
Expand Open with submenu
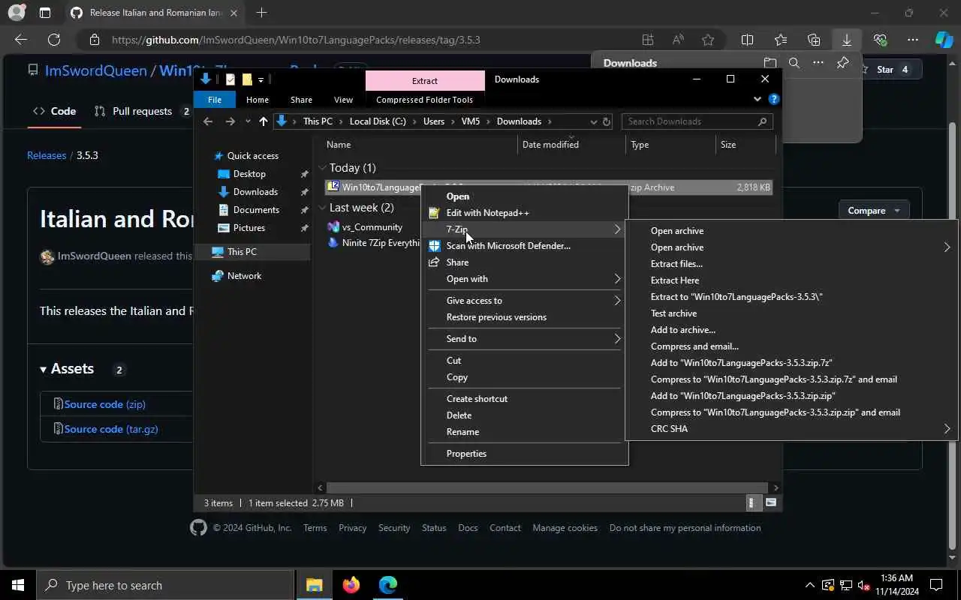[x=617, y=279]
